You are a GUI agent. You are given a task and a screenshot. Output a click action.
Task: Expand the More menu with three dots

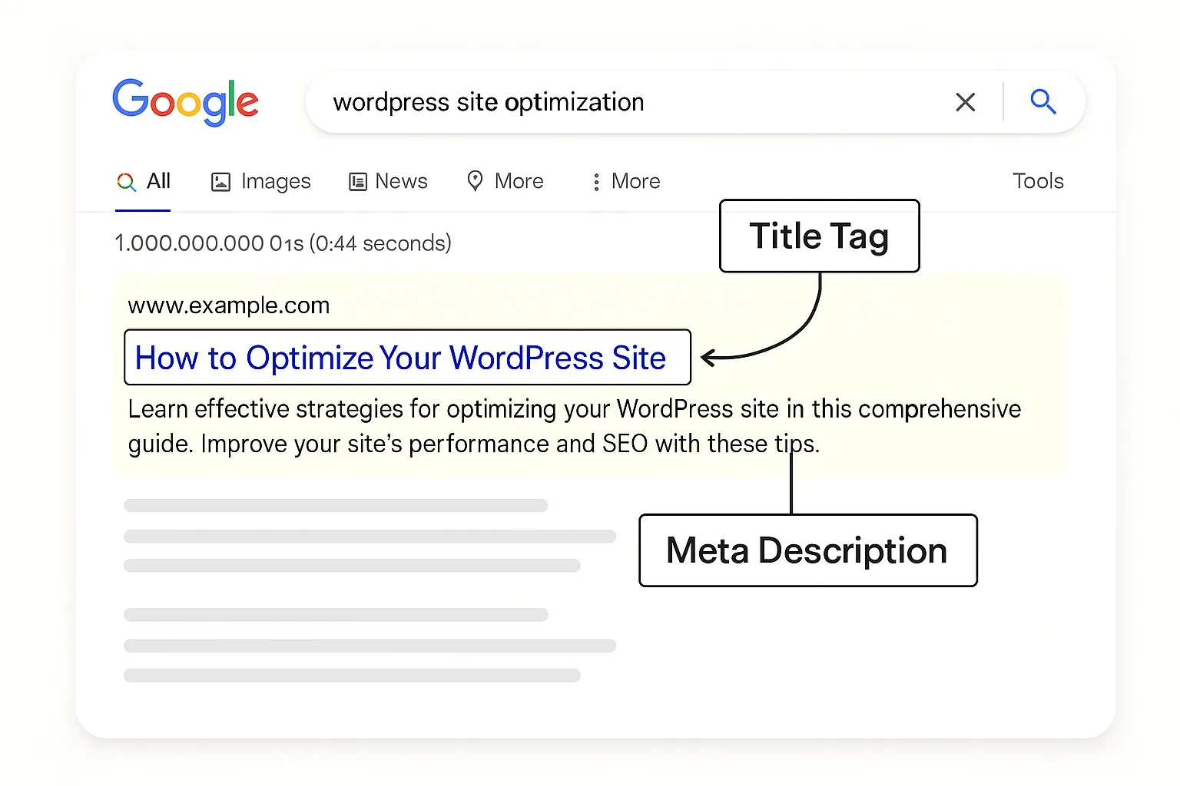(625, 182)
